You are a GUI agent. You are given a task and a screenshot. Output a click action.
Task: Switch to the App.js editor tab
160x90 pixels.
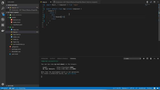44,2
